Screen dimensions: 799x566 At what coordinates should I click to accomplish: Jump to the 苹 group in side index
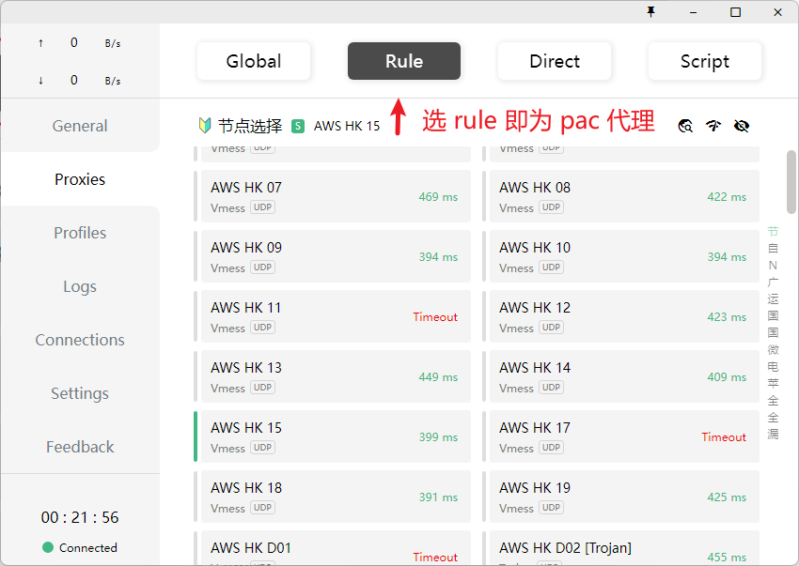click(x=773, y=383)
